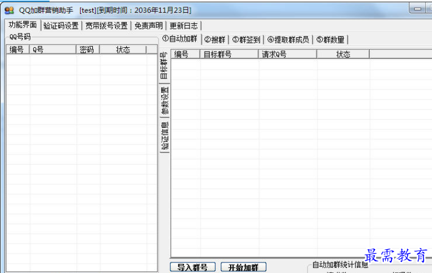Minimize the window
Screen dimensions: 432x273
tap(418, 8)
